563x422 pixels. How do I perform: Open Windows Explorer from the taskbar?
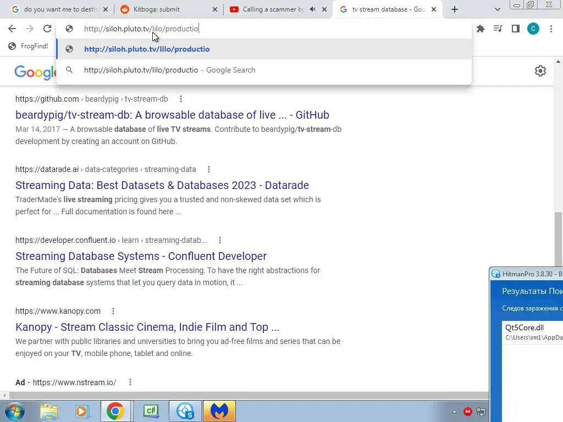49,411
